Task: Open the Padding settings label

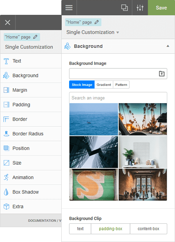Action: tap(21, 105)
